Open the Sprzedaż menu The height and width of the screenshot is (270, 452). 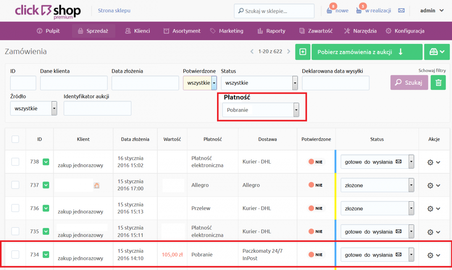coord(93,31)
